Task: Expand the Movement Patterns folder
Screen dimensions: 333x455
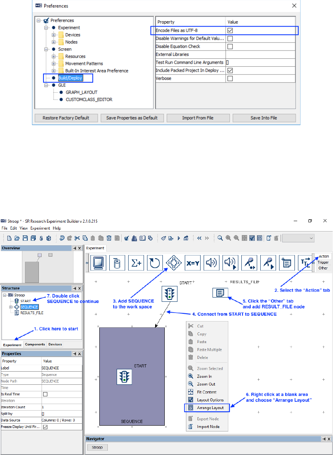Action: click(x=54, y=64)
